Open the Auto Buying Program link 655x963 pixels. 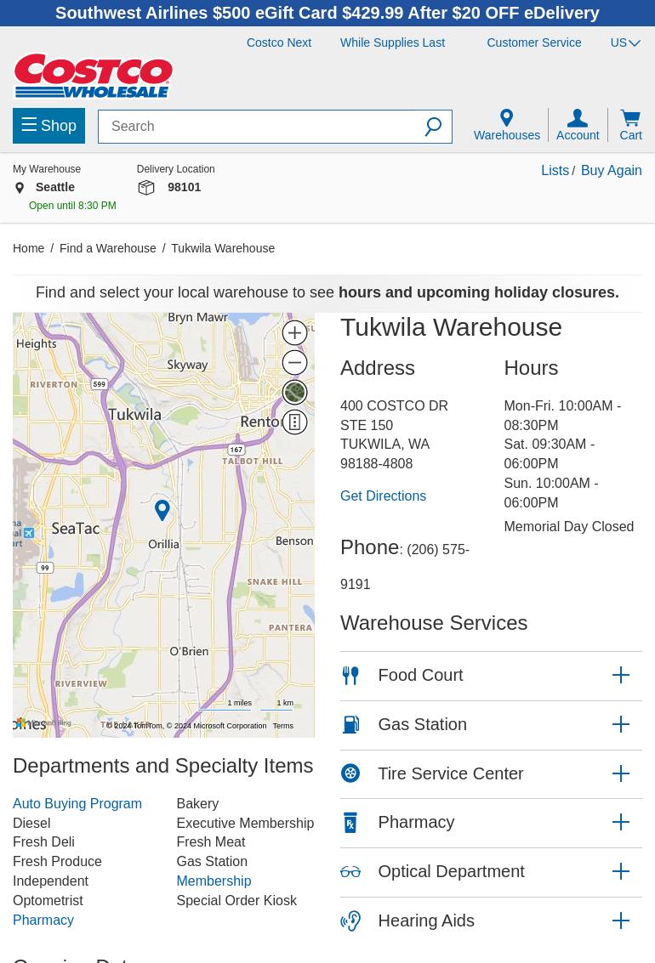[x=77, y=803]
